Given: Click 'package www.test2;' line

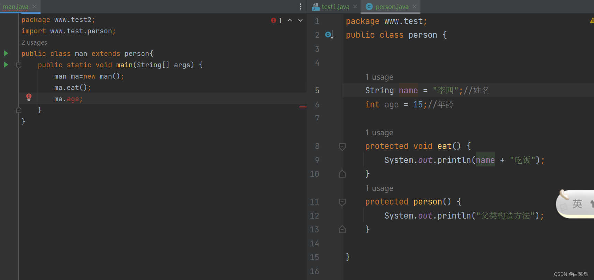Looking at the screenshot, I should coord(58,20).
